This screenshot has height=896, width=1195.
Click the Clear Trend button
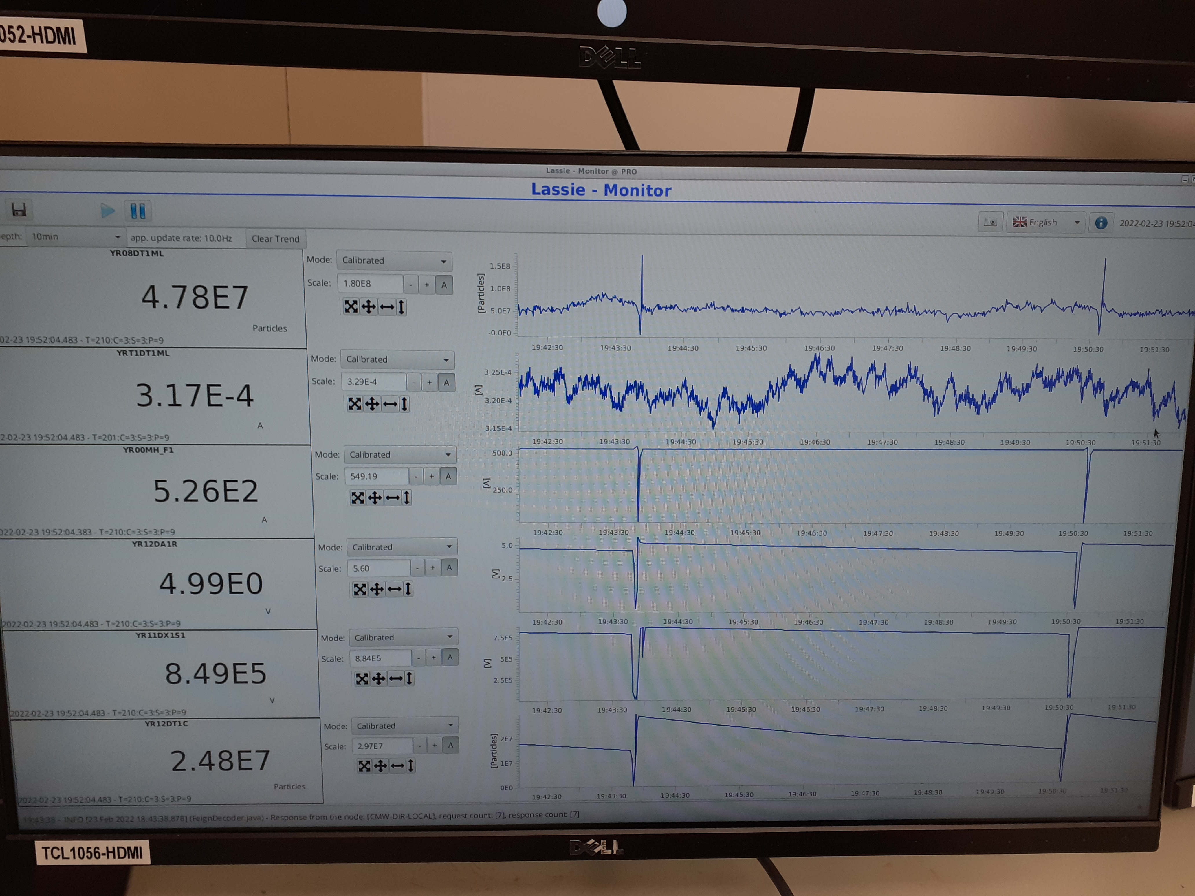[x=275, y=239]
